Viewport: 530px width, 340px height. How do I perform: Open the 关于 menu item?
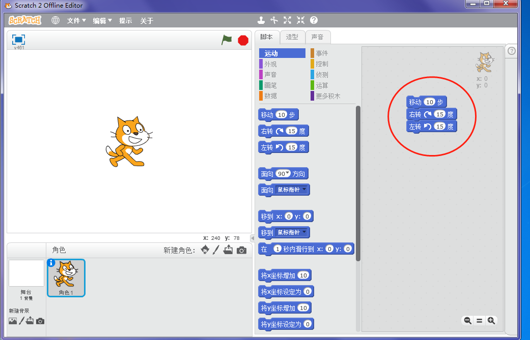147,21
